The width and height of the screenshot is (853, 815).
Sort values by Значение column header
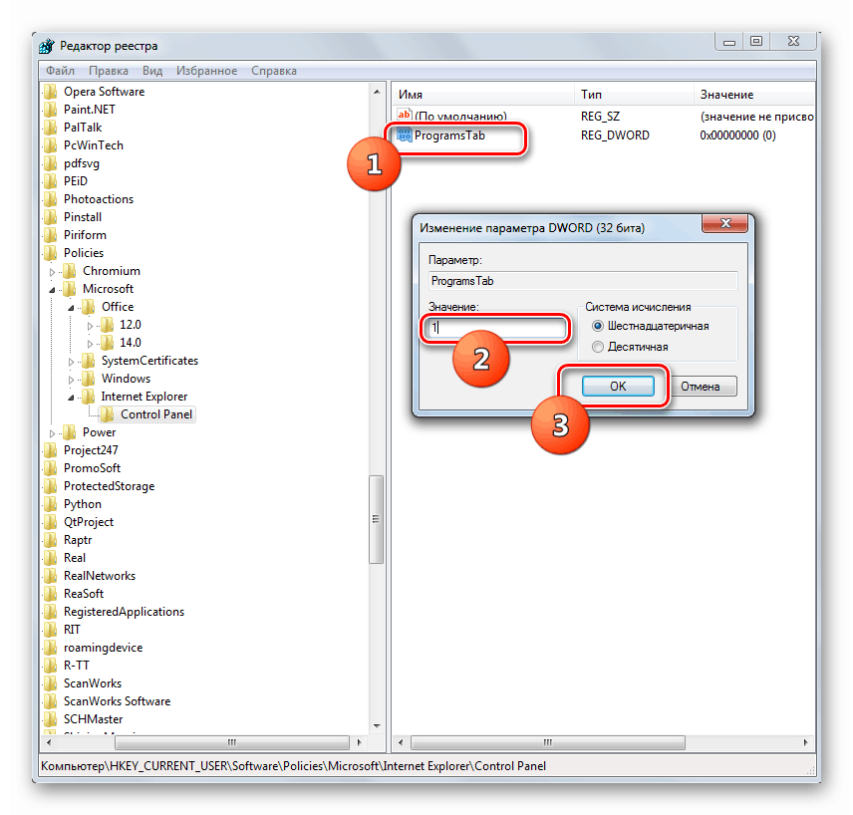point(754,94)
